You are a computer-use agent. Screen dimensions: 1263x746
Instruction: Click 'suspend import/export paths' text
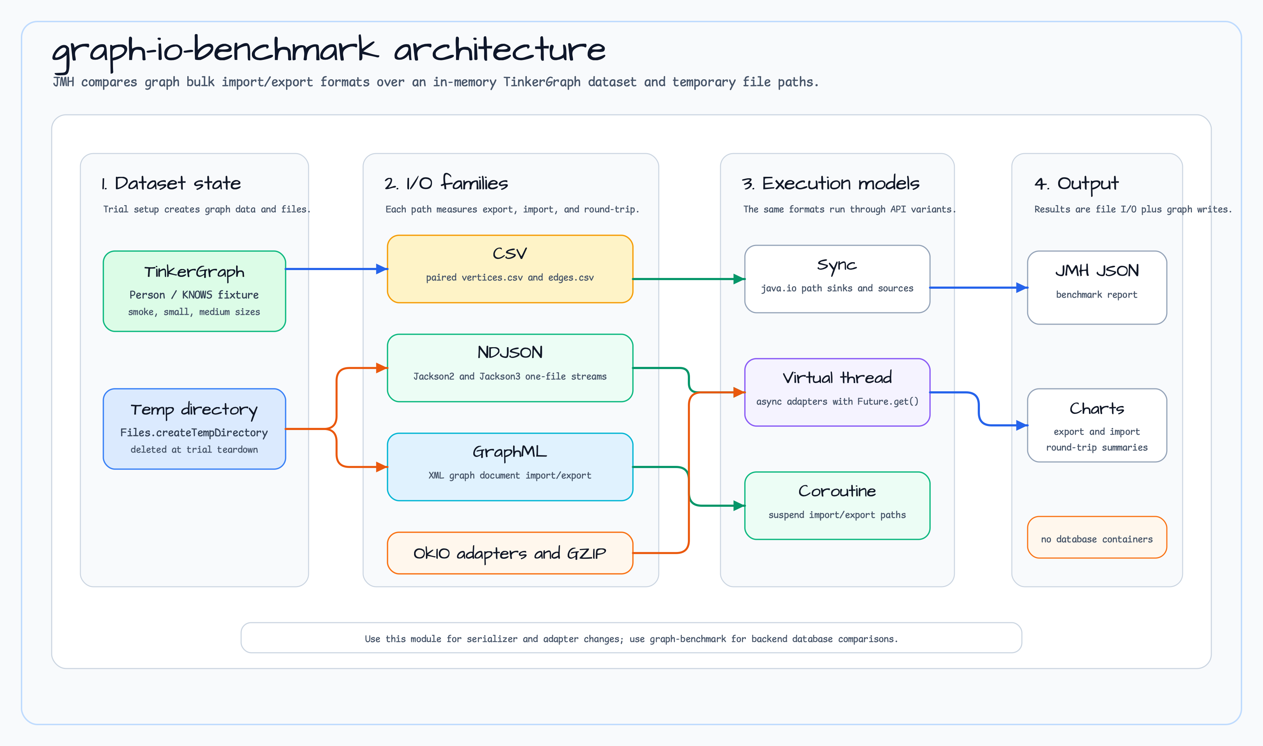tap(837, 515)
